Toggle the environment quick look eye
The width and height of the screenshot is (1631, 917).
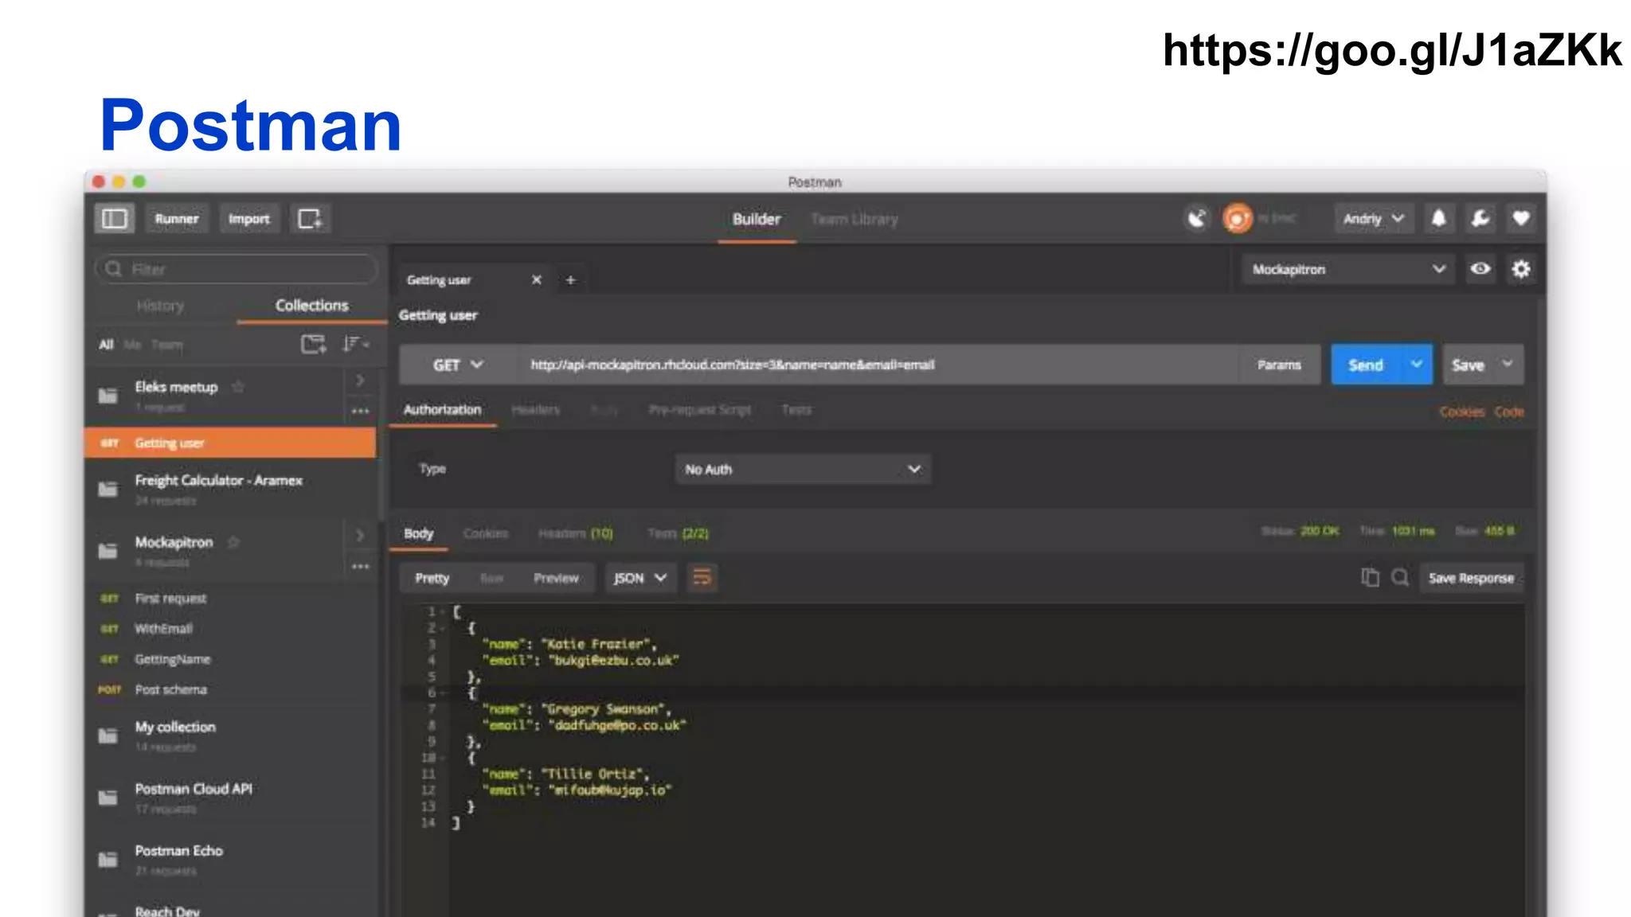click(x=1480, y=269)
